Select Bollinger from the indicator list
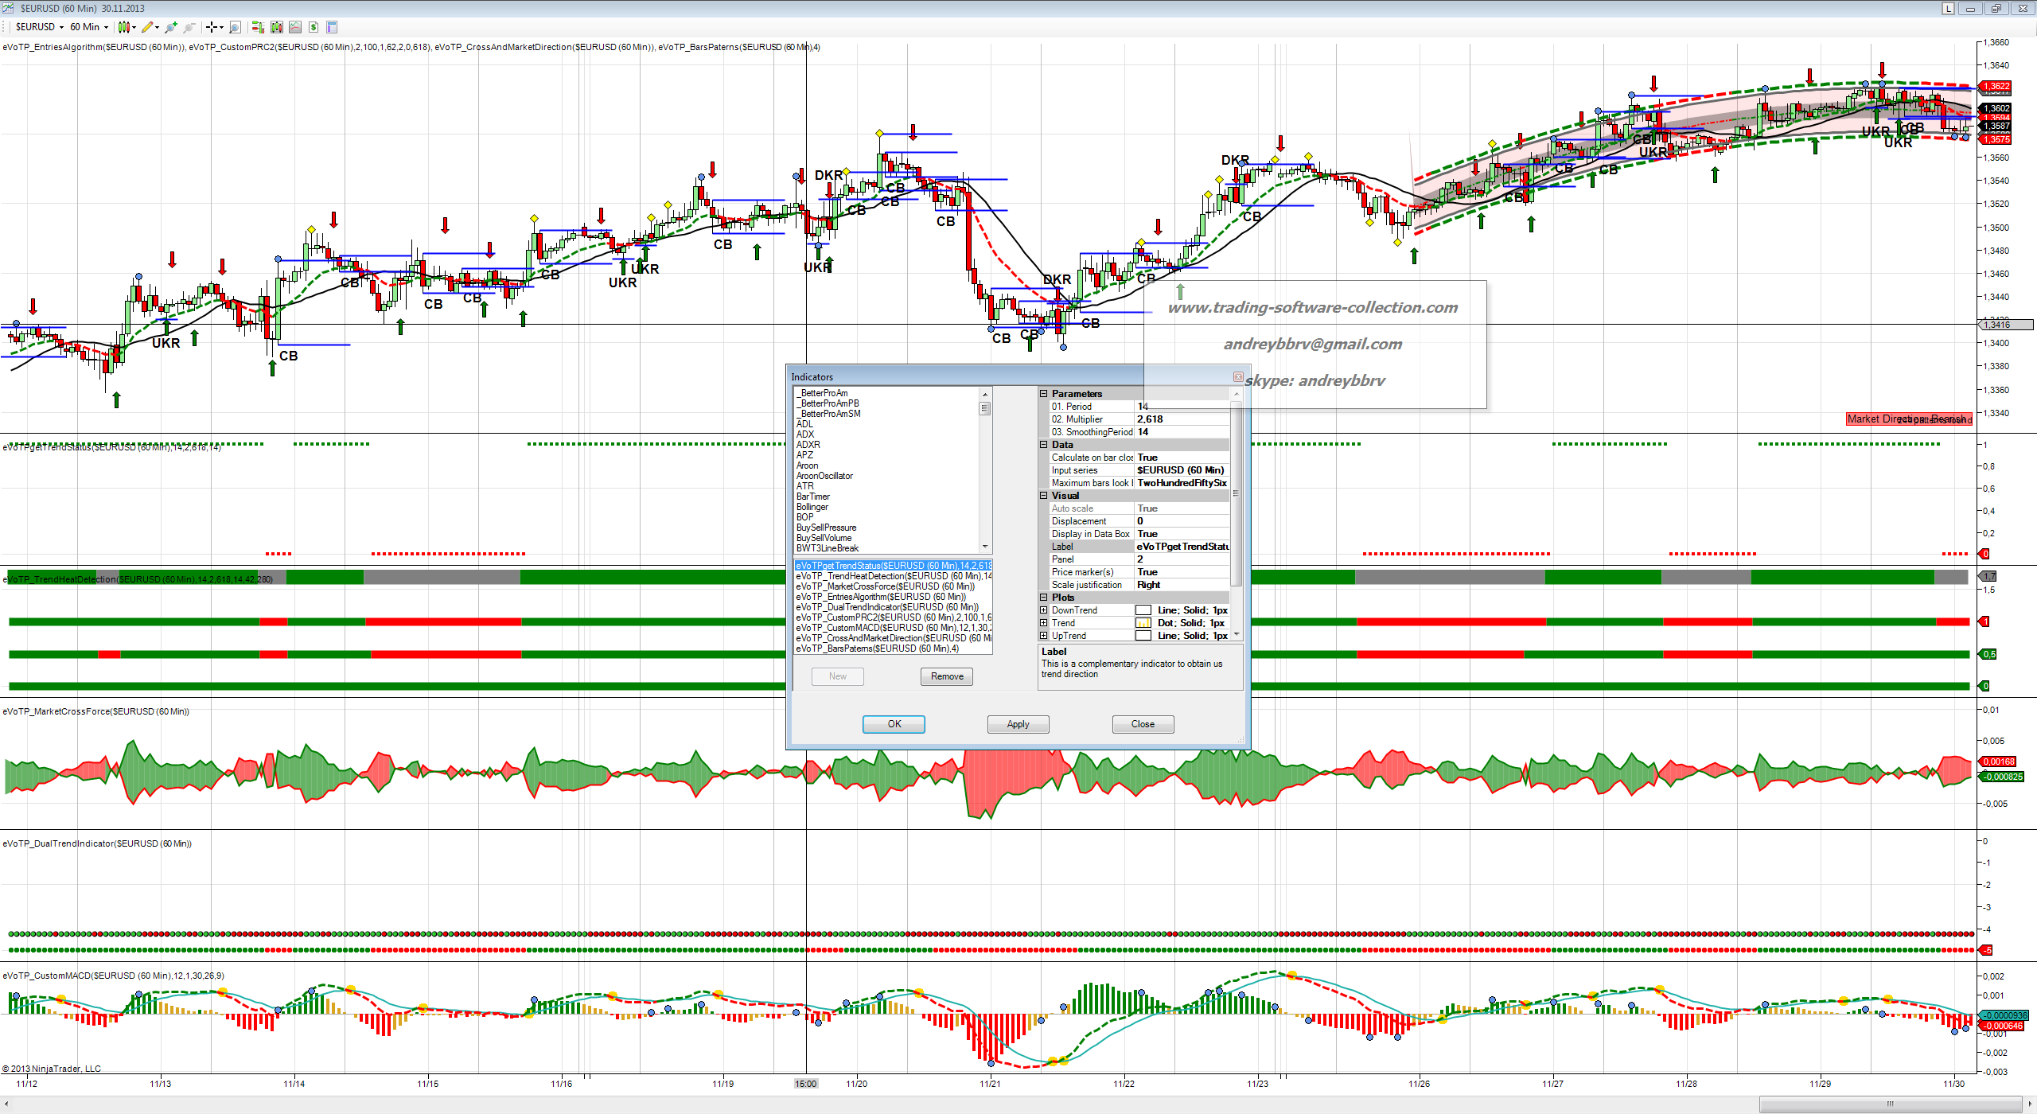 click(x=812, y=507)
